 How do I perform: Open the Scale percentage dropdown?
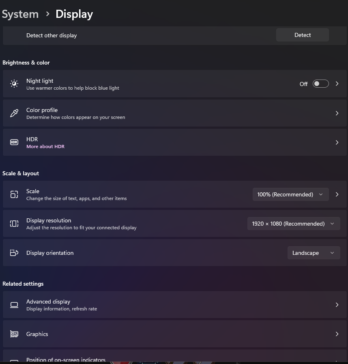pos(290,194)
